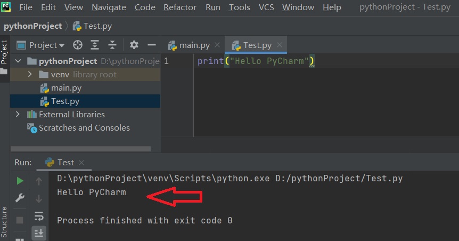The width and height of the screenshot is (459, 241).
Task: Open the Project view dropdown
Action: coord(40,45)
